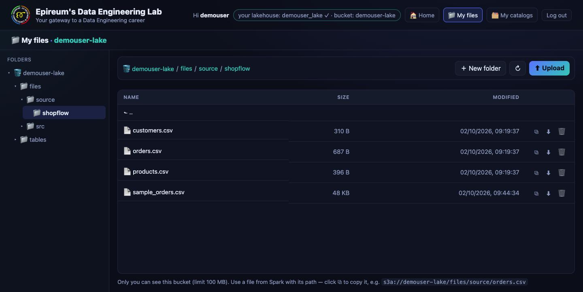583x292 pixels.
Task: Open My catalogs in top navigation
Action: click(512, 15)
